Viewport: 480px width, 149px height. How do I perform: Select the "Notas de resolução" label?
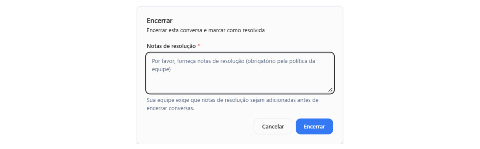tap(171, 46)
